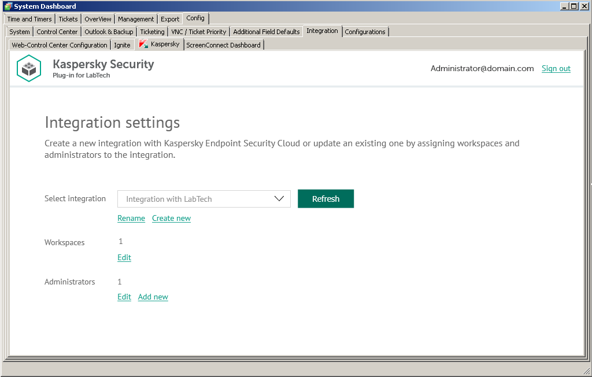Switch to Web-Control Center Configuration tab

(x=60, y=45)
